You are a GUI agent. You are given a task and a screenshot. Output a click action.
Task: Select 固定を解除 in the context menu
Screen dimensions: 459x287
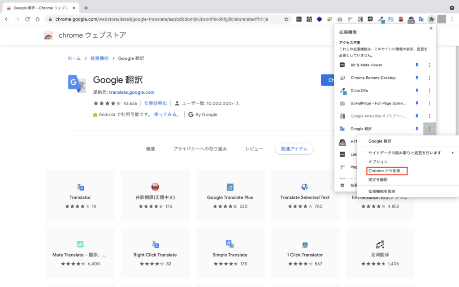[408, 180]
